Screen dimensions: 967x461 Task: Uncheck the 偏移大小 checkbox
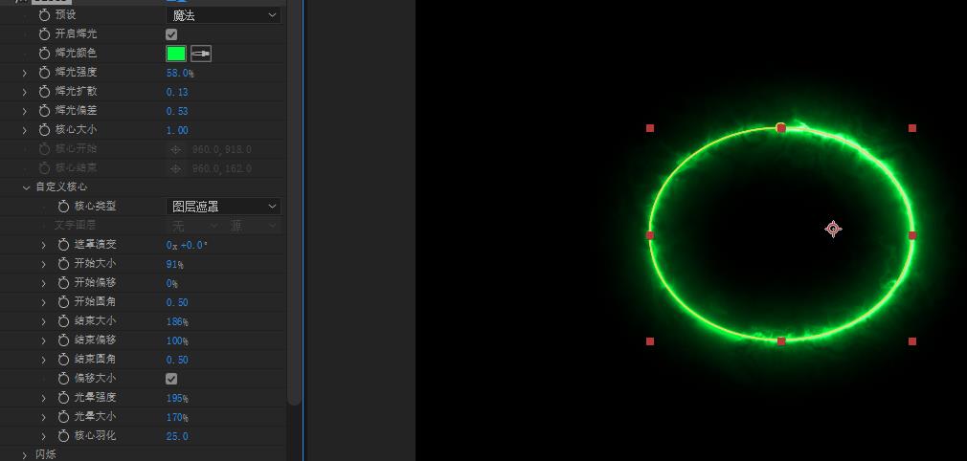coord(171,379)
